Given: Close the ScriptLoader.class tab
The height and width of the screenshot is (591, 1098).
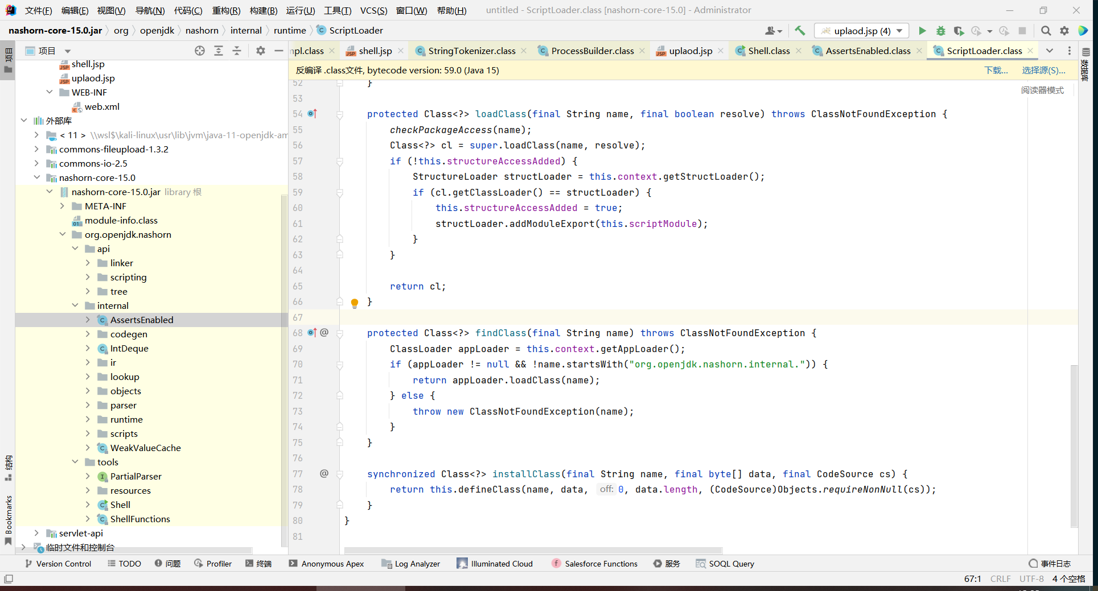Looking at the screenshot, I should (1030, 51).
